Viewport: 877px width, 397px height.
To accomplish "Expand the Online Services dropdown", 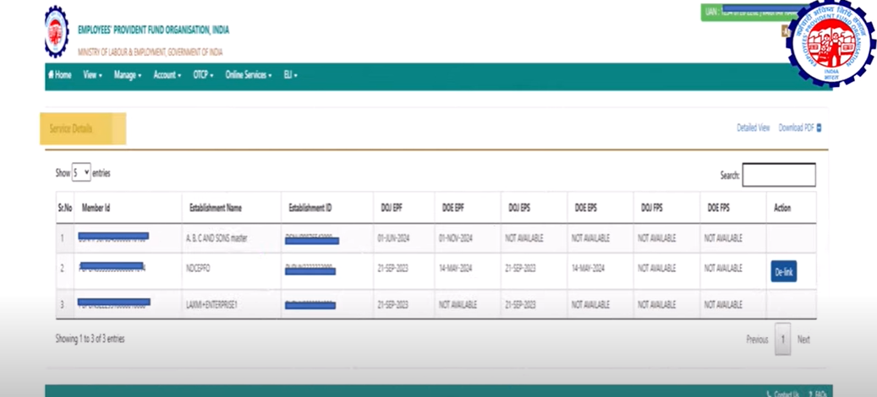I will (248, 74).
